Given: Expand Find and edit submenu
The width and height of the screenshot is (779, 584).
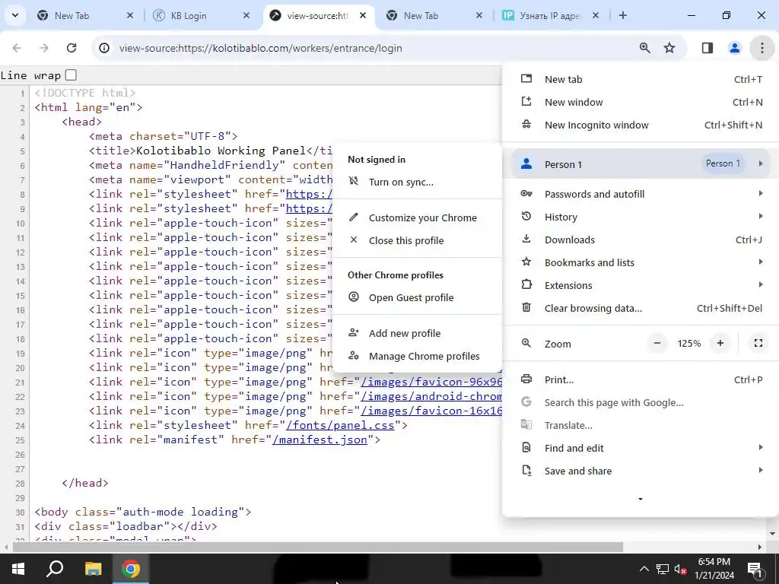Looking at the screenshot, I should click(x=641, y=449).
